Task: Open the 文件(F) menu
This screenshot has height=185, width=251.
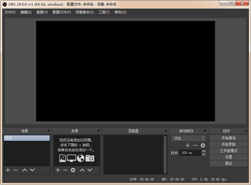Action: [x=10, y=12]
